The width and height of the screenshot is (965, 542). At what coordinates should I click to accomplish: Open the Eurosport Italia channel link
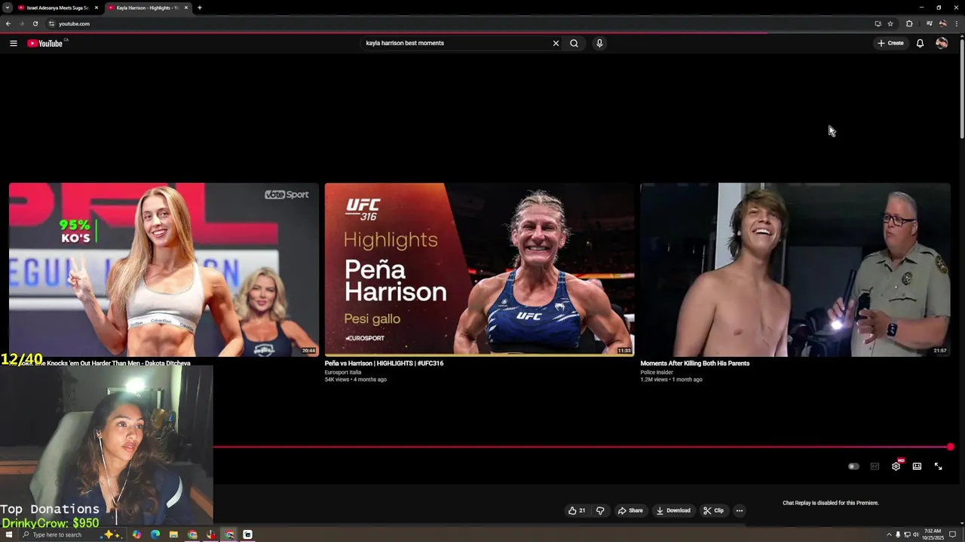pyautogui.click(x=343, y=372)
